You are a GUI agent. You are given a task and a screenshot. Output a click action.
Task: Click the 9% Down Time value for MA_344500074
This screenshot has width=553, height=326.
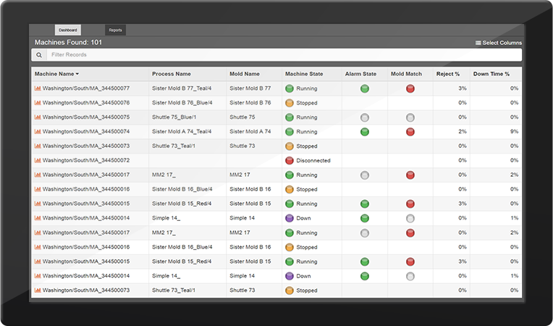pyautogui.click(x=514, y=132)
